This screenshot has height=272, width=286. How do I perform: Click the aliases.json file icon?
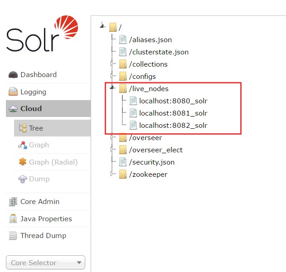(122, 39)
